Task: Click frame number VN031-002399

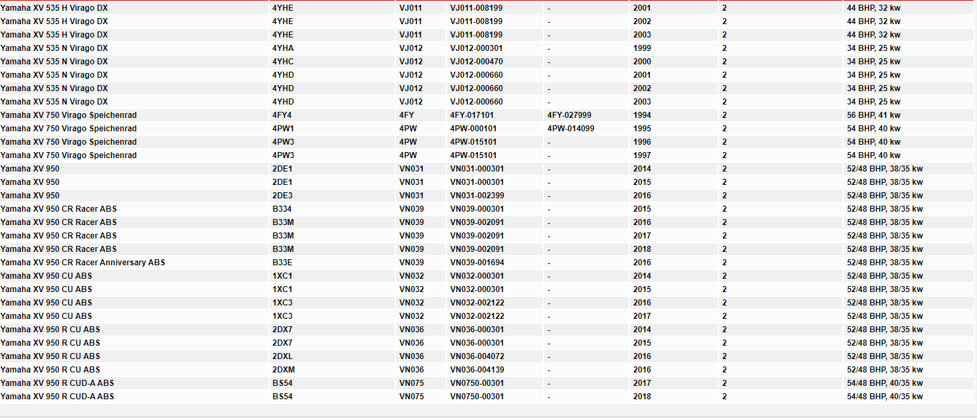Action: pyautogui.click(x=476, y=196)
